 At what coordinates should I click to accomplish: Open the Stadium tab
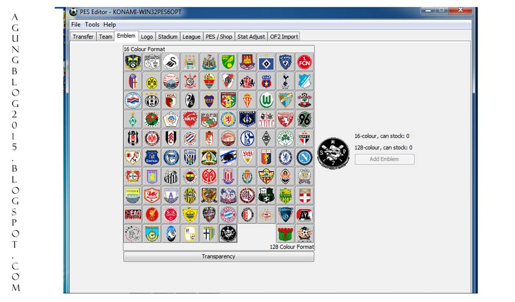click(x=168, y=36)
